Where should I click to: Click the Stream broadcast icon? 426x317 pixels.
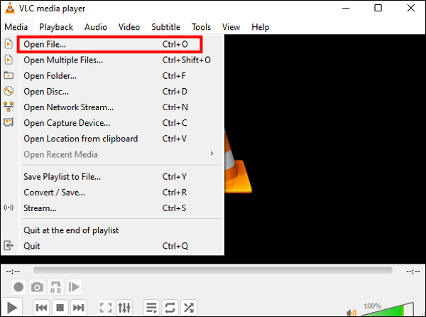pos(9,208)
